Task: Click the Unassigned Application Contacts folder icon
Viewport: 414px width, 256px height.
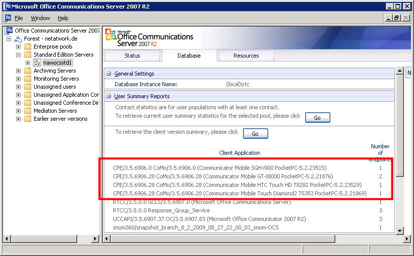Action: (28, 95)
